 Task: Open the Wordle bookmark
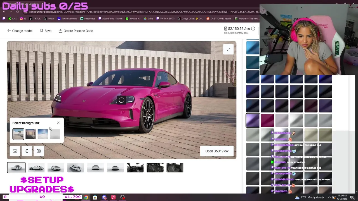pyautogui.click(x=247, y=19)
